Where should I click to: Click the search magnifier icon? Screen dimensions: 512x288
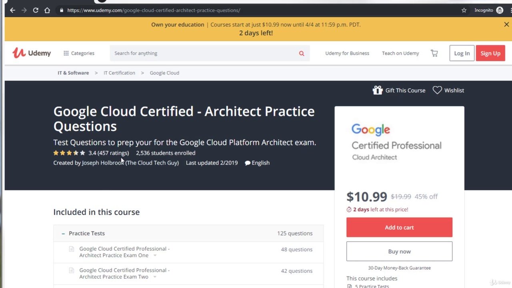[301, 53]
